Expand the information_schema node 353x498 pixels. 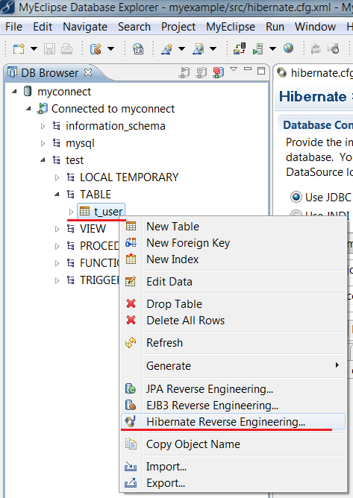pos(43,127)
